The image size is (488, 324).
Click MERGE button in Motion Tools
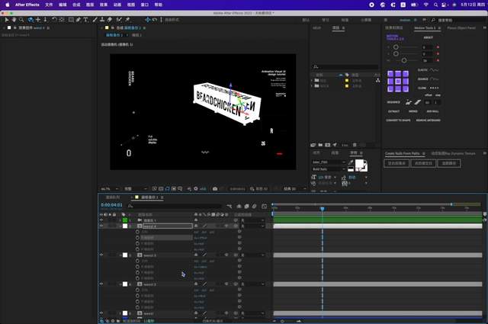point(413,111)
